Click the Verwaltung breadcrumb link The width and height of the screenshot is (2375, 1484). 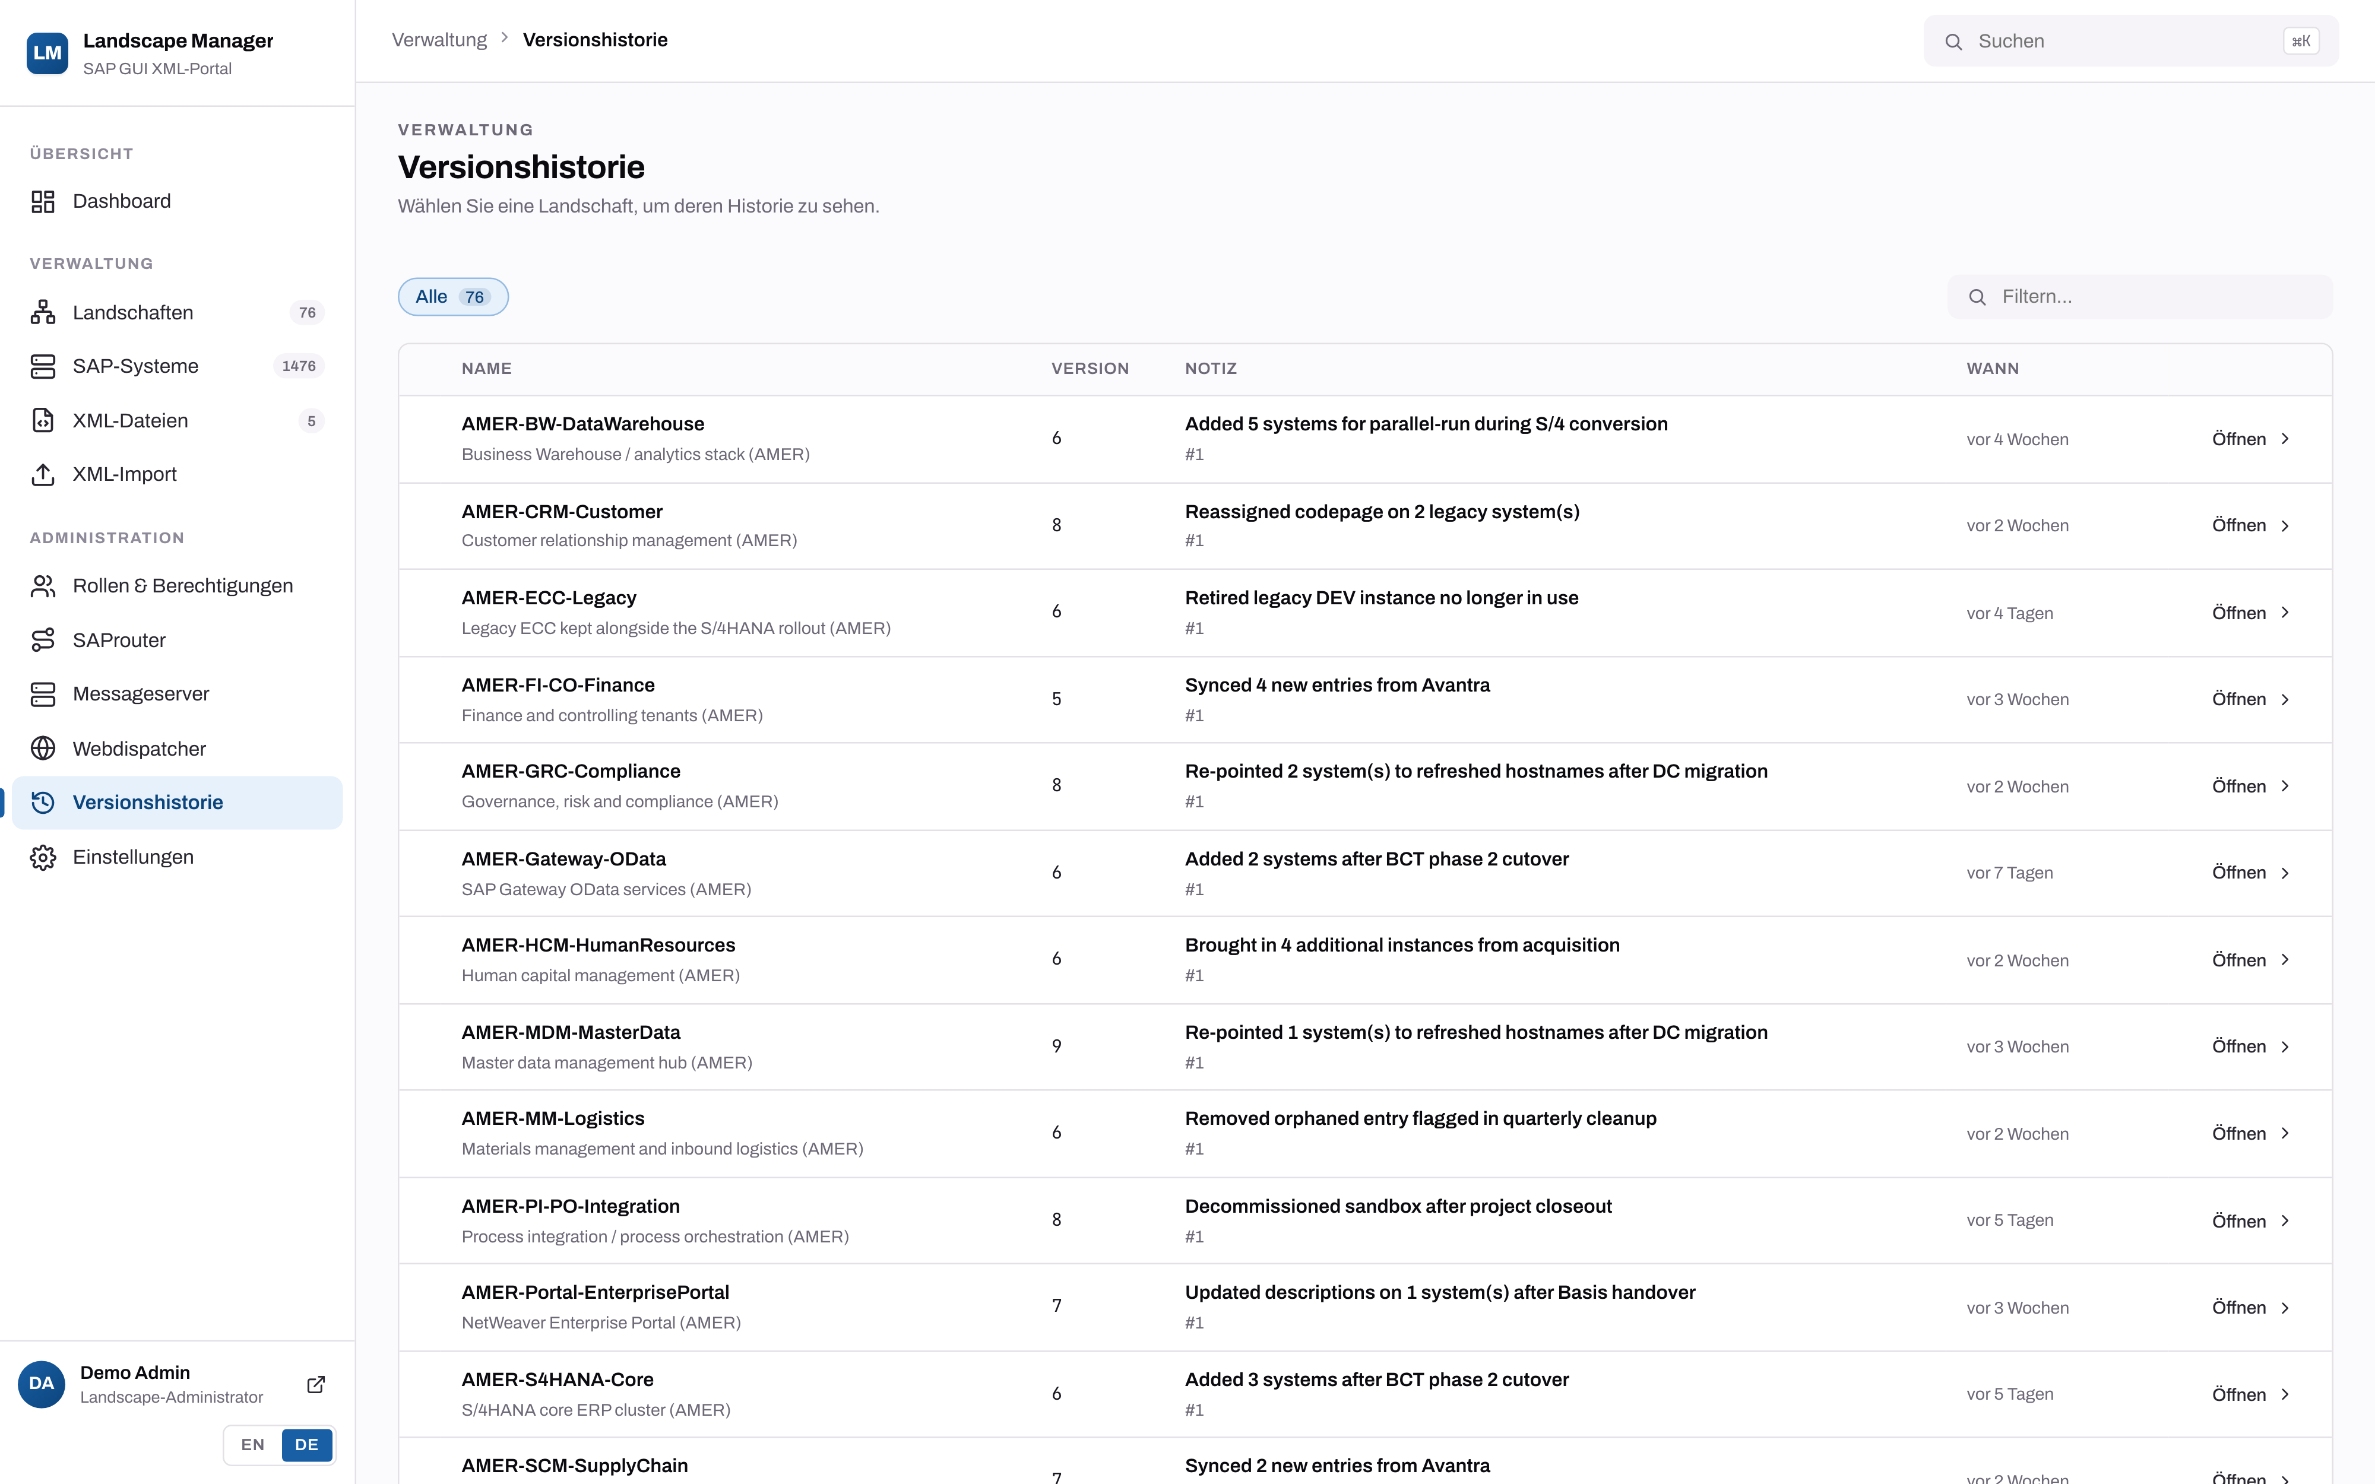point(439,40)
